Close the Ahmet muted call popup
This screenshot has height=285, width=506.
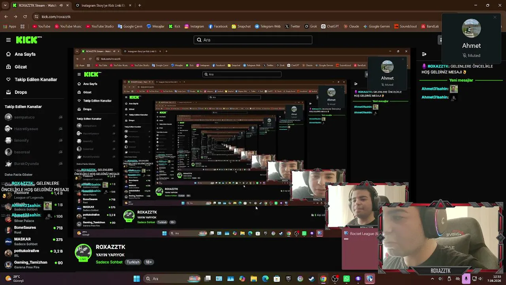click(x=495, y=17)
